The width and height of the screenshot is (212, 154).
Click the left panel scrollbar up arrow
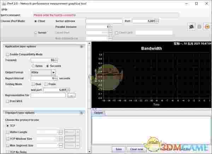point(89,44)
